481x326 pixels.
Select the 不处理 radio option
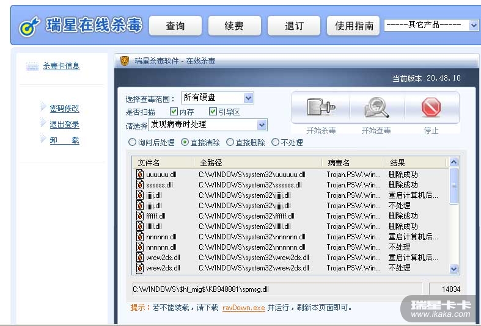(x=276, y=142)
